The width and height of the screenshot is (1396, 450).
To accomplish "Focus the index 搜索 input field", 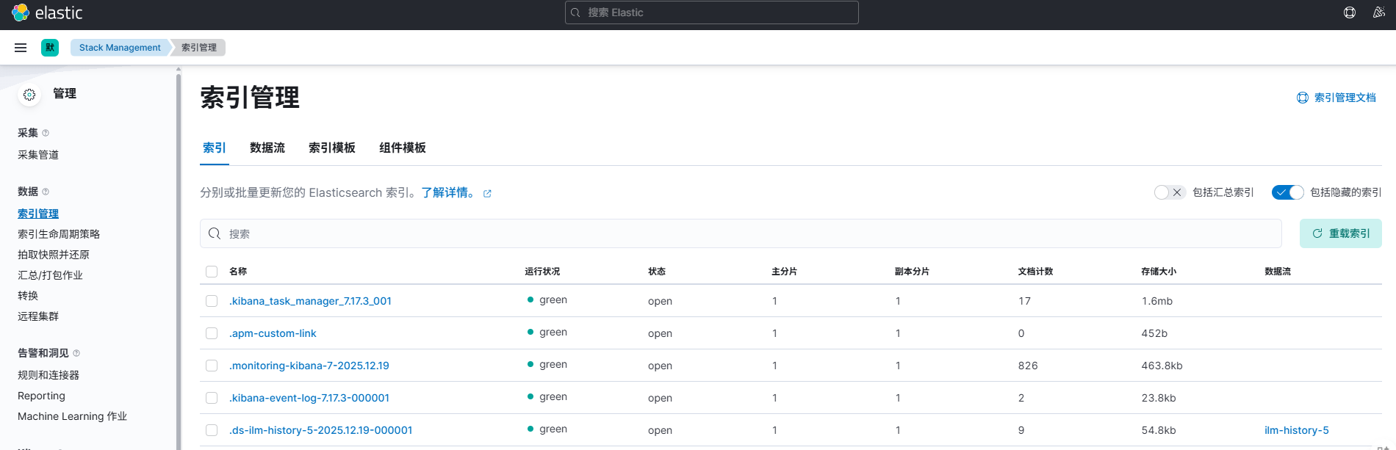I will tap(741, 233).
